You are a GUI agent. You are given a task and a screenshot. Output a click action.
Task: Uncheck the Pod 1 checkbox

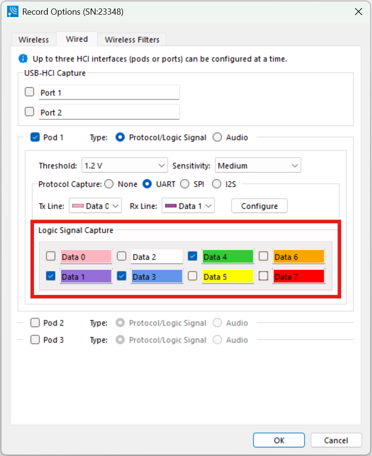point(35,137)
